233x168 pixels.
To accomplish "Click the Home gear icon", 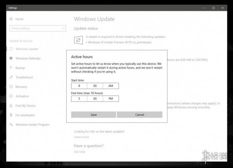I will [x=11, y=19].
